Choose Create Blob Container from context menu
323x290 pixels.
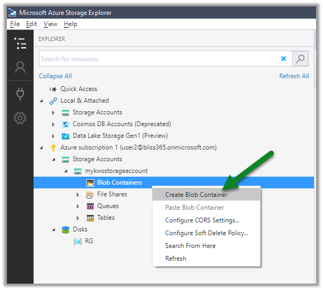(x=196, y=195)
